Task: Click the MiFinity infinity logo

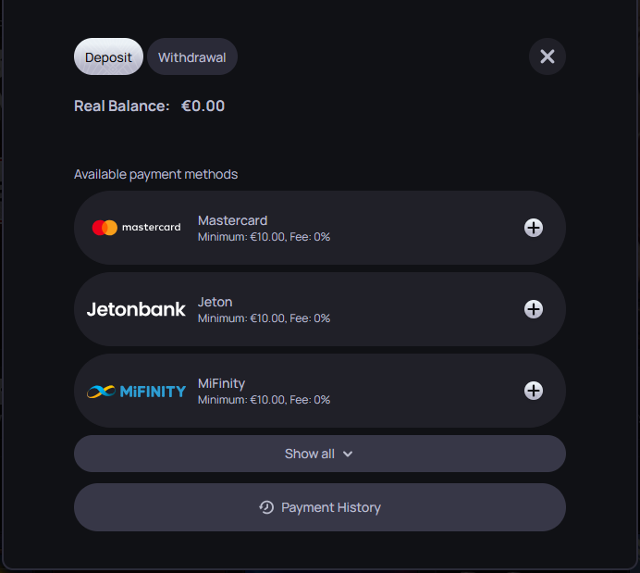Action: [101, 392]
